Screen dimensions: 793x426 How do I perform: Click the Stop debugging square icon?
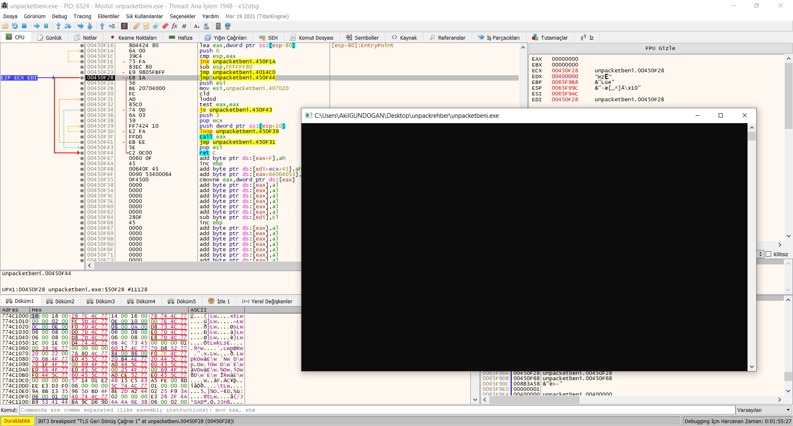pyautogui.click(x=24, y=26)
